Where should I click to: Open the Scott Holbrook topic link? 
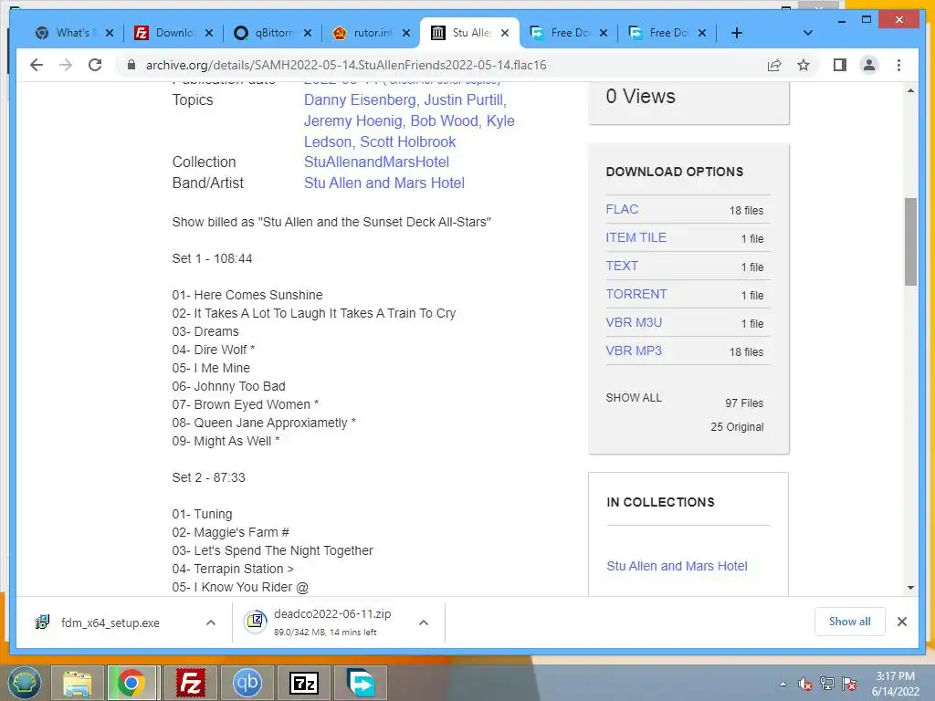click(x=408, y=141)
